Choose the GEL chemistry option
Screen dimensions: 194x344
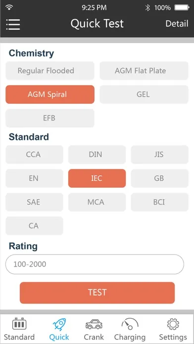coord(144,94)
